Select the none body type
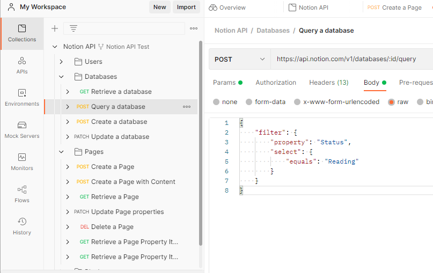This screenshot has width=433, height=273. [x=216, y=102]
